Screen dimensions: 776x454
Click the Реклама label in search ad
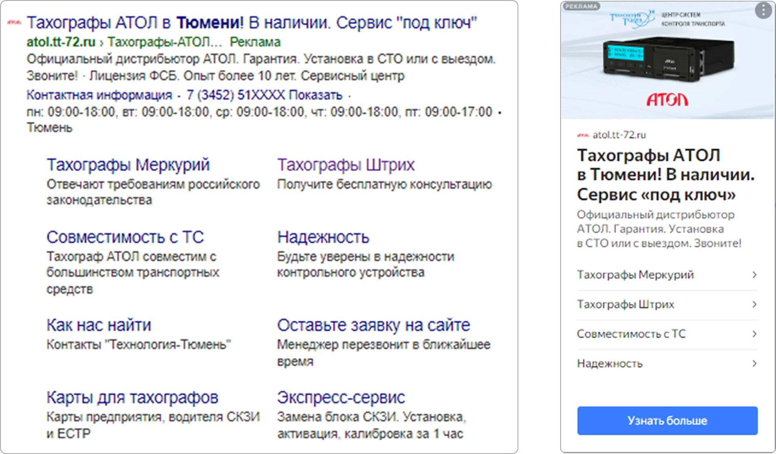[255, 42]
